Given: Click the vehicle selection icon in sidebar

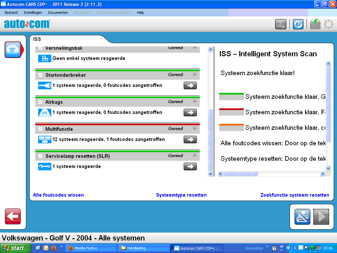Looking at the screenshot, I should tap(13, 50).
